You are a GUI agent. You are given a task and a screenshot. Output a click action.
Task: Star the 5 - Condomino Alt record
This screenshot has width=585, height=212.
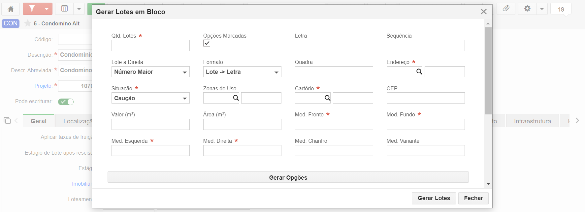point(28,23)
